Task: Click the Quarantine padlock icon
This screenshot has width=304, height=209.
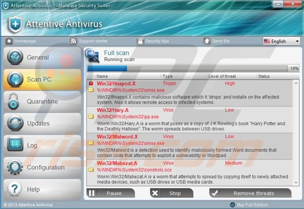Action: pos(13,101)
